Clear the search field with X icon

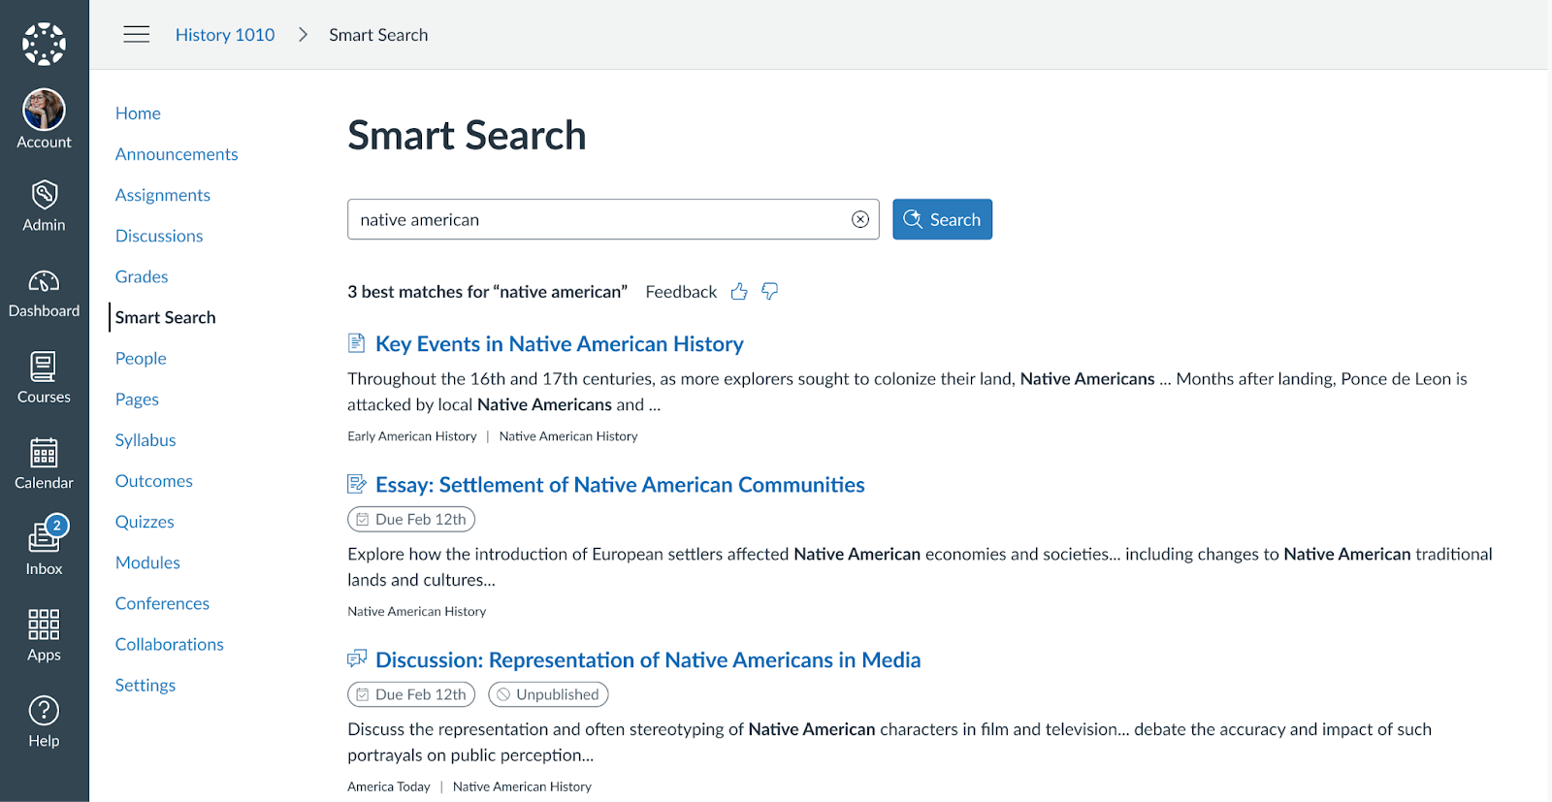[x=860, y=219]
